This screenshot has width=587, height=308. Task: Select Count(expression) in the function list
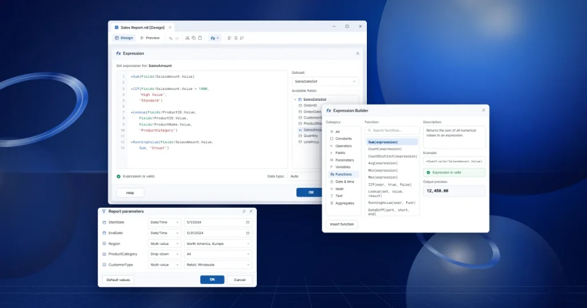(x=385, y=149)
